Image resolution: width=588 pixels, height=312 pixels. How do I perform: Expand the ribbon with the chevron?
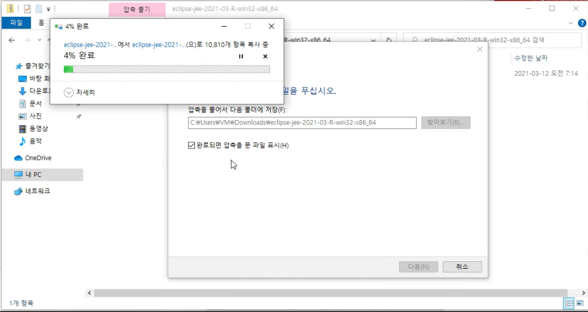(x=571, y=23)
